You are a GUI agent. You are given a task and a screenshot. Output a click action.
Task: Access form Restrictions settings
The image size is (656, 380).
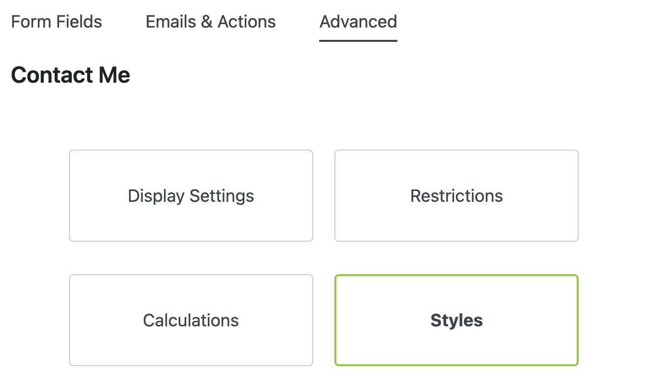[x=457, y=195]
